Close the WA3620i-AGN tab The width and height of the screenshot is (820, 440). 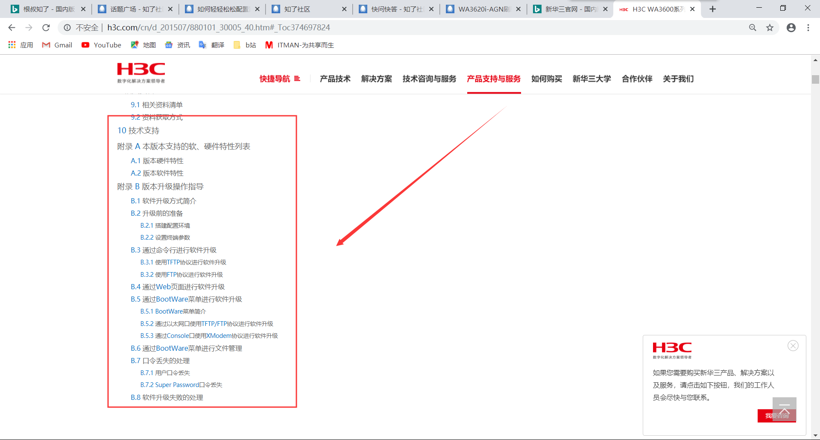[518, 9]
